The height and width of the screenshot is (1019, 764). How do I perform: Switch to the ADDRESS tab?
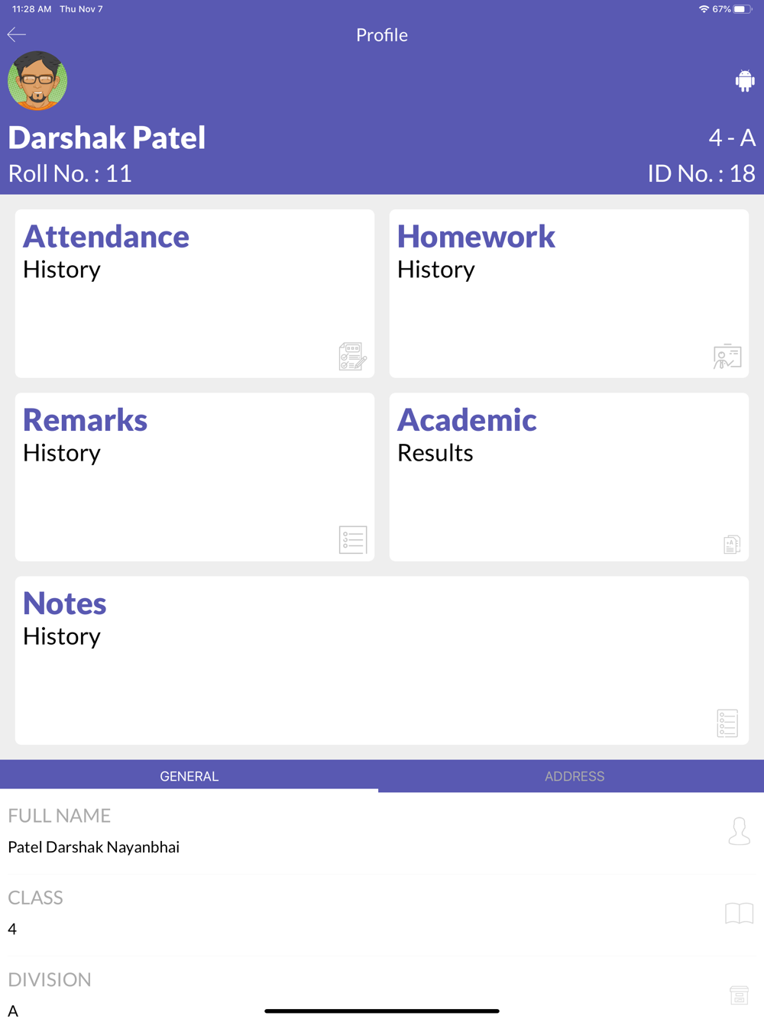[575, 776]
